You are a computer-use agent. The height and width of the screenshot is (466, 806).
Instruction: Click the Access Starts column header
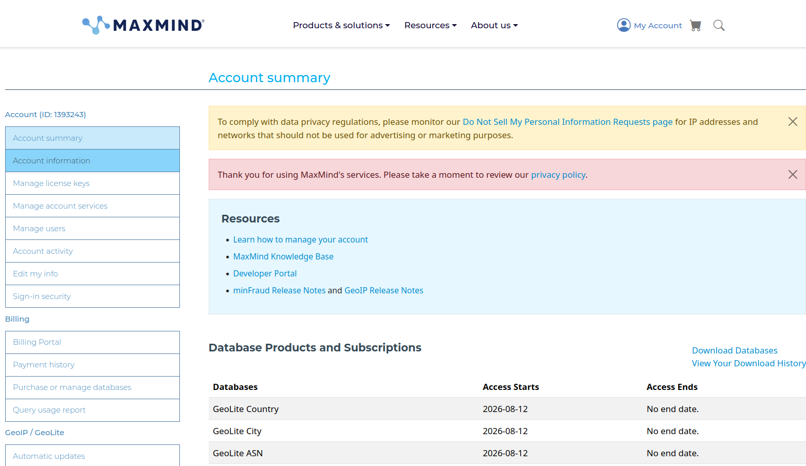point(510,387)
